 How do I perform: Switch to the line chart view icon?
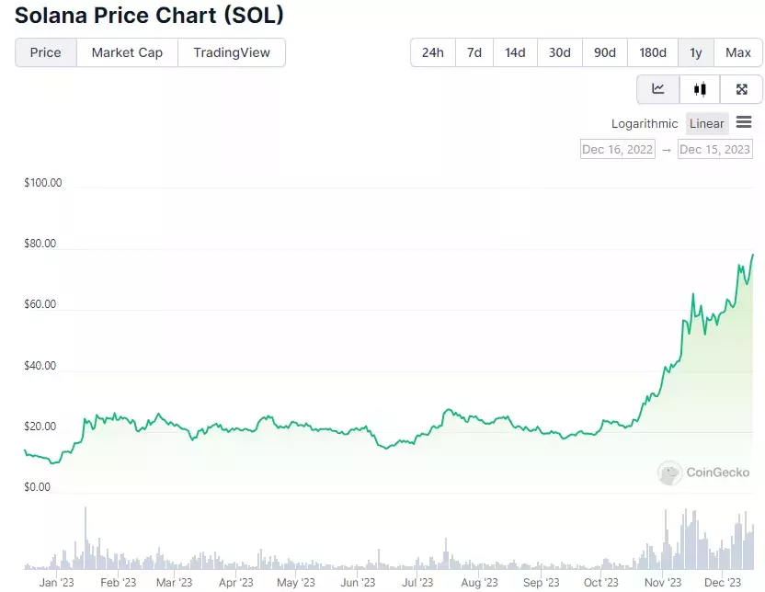click(657, 89)
